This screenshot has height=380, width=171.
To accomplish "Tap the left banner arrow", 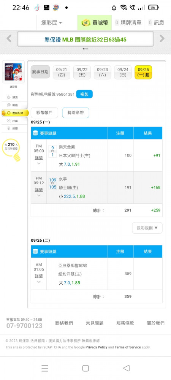I will [9, 38].
